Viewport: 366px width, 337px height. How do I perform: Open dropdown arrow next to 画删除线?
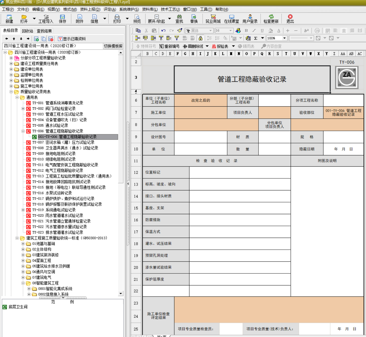[x=207, y=46]
